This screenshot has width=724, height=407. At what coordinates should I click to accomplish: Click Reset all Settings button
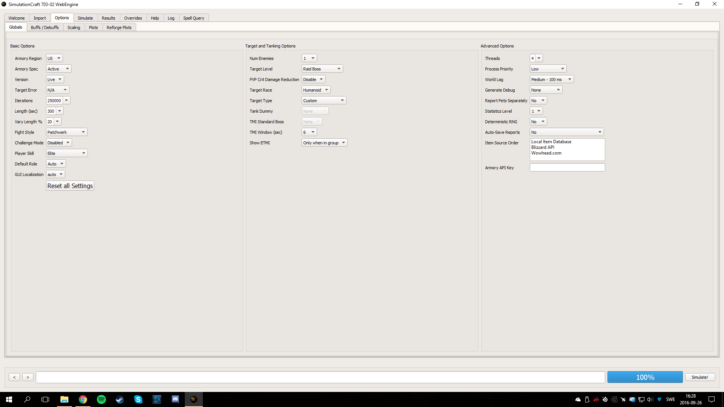70,186
